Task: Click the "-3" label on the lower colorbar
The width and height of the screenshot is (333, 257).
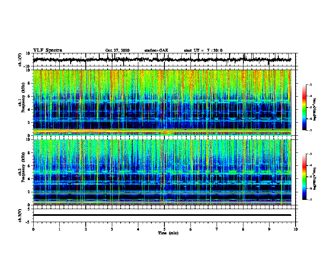Action: coord(310,154)
